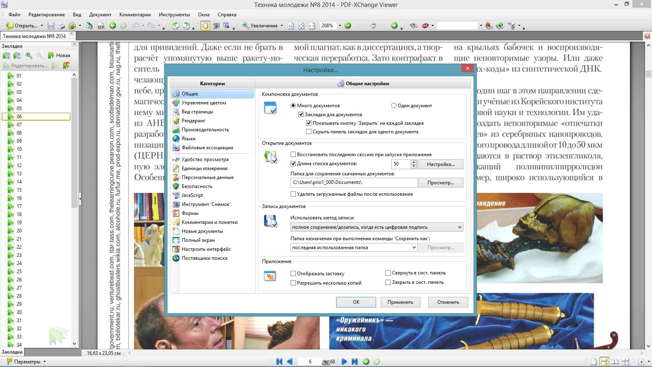The image size is (652, 367).
Task: Go to next page arrow
Action: tap(344, 361)
